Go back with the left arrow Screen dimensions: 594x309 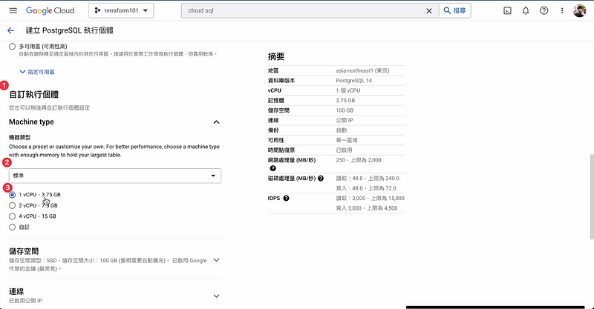pos(10,30)
